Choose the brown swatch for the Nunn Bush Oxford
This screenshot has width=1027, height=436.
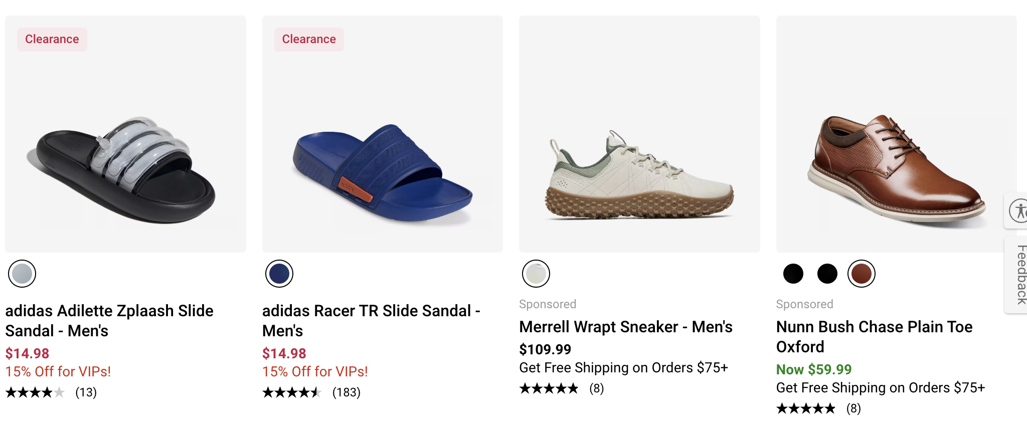861,274
